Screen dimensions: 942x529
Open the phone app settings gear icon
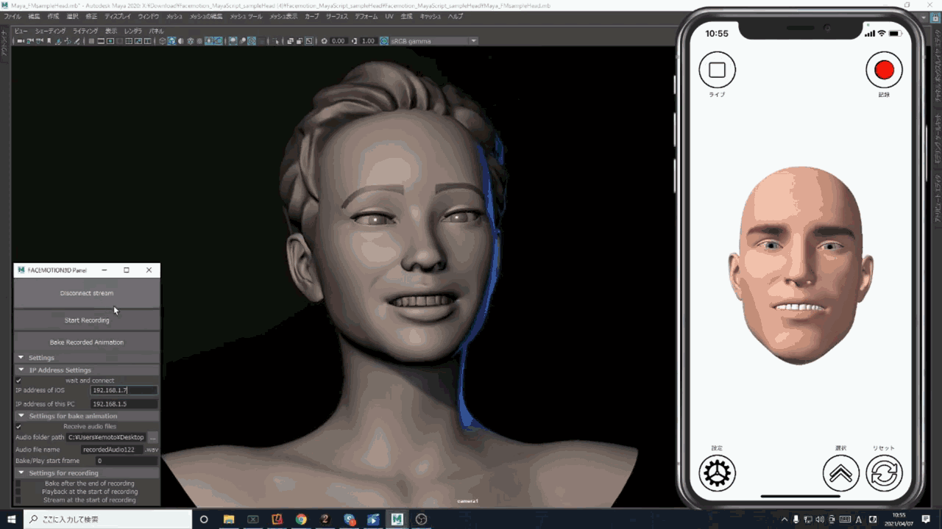point(717,474)
